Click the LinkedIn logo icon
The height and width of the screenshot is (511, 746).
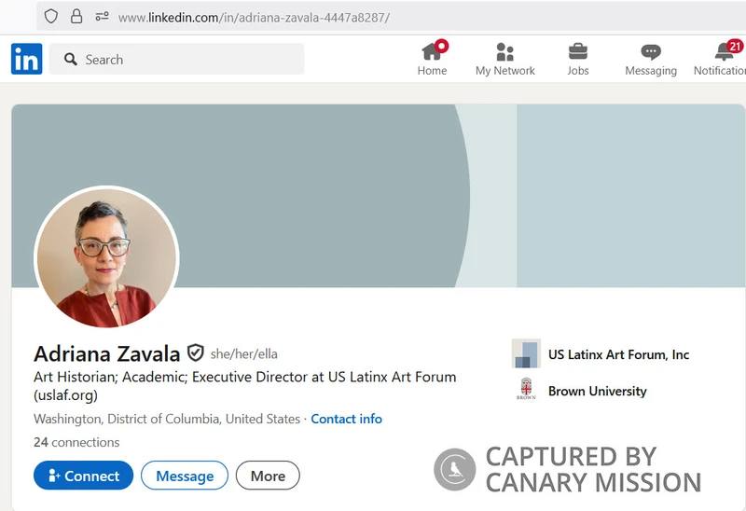(x=27, y=59)
